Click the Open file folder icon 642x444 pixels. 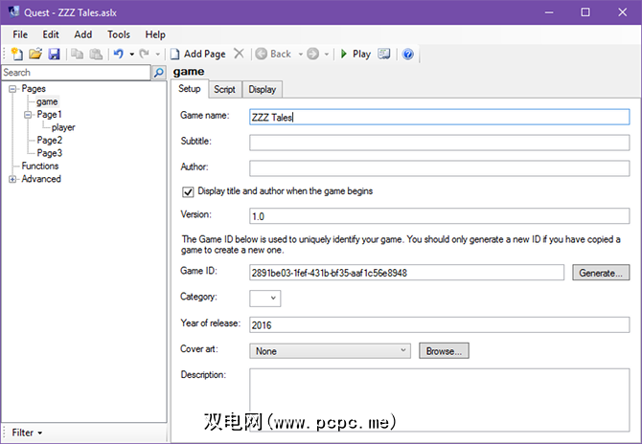(35, 55)
